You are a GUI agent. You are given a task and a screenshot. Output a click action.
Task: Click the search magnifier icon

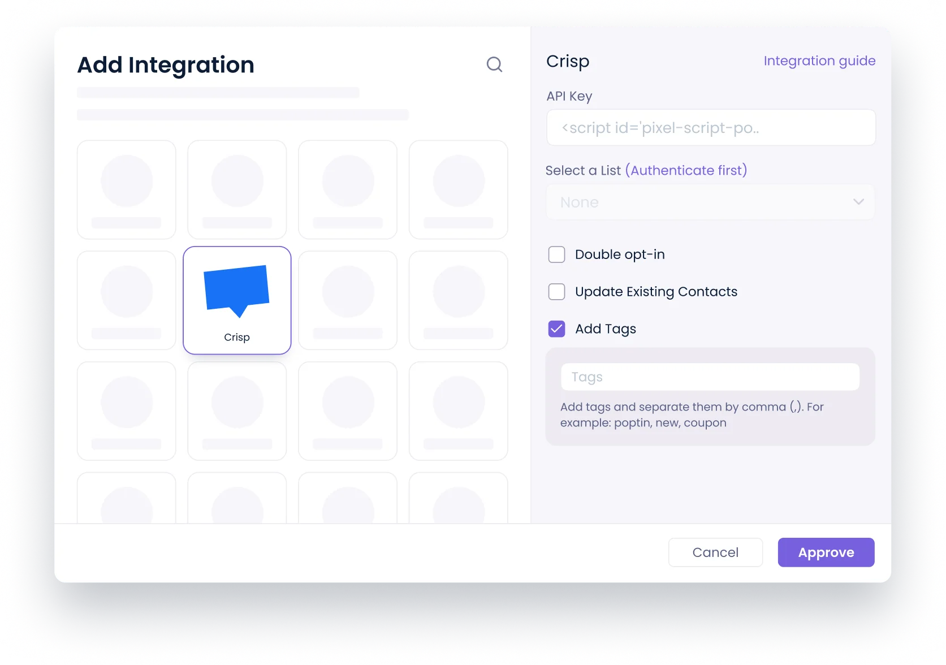point(494,64)
